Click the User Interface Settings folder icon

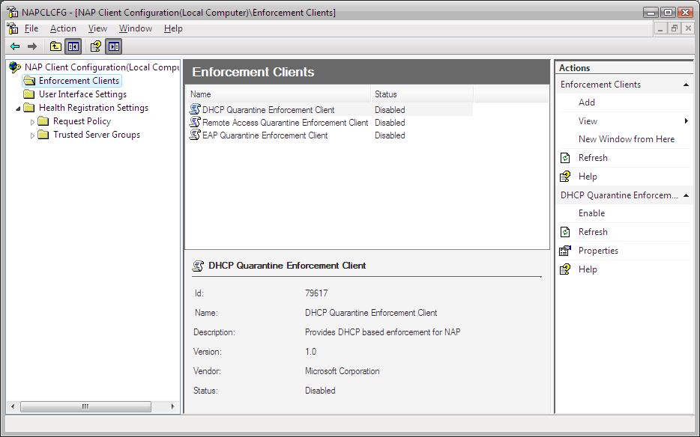pyautogui.click(x=29, y=94)
